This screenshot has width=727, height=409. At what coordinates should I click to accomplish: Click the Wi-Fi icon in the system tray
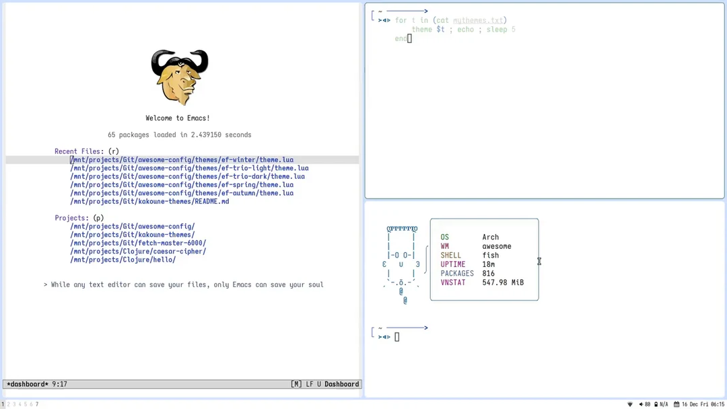click(630, 404)
